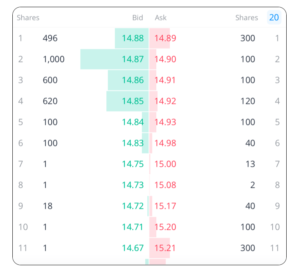This screenshot has width=299, height=272.
Task: Click the 14.67 bid price
Action: coord(133,248)
